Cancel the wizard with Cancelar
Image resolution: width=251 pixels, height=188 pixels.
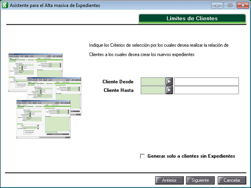[232, 180]
